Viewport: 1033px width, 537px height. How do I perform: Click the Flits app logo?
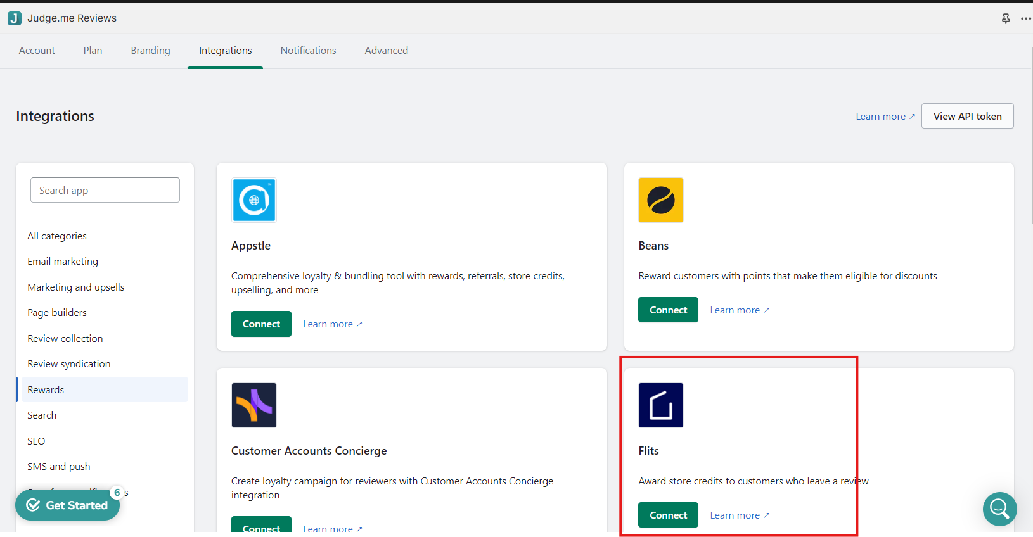661,405
